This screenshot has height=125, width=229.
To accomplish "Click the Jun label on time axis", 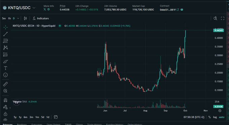I will tap(105, 111).
